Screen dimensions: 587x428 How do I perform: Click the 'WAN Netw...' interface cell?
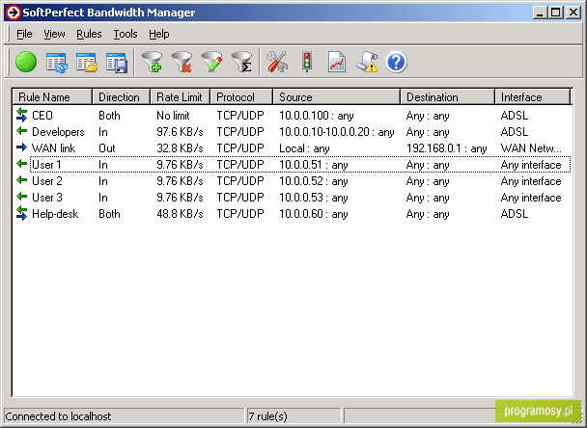(x=531, y=148)
